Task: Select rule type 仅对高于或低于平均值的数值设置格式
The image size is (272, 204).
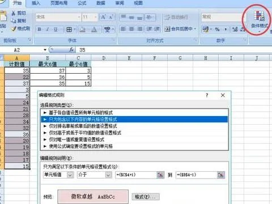Action: click(134, 133)
